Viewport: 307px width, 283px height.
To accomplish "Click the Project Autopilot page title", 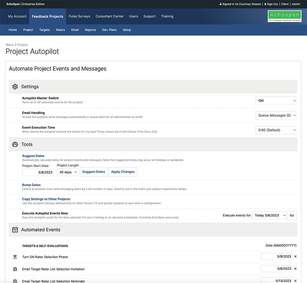I will 32,52.
